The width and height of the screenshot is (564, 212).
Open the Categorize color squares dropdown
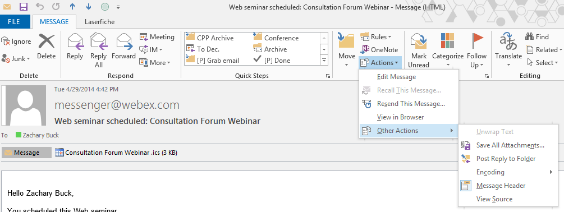pos(447,50)
